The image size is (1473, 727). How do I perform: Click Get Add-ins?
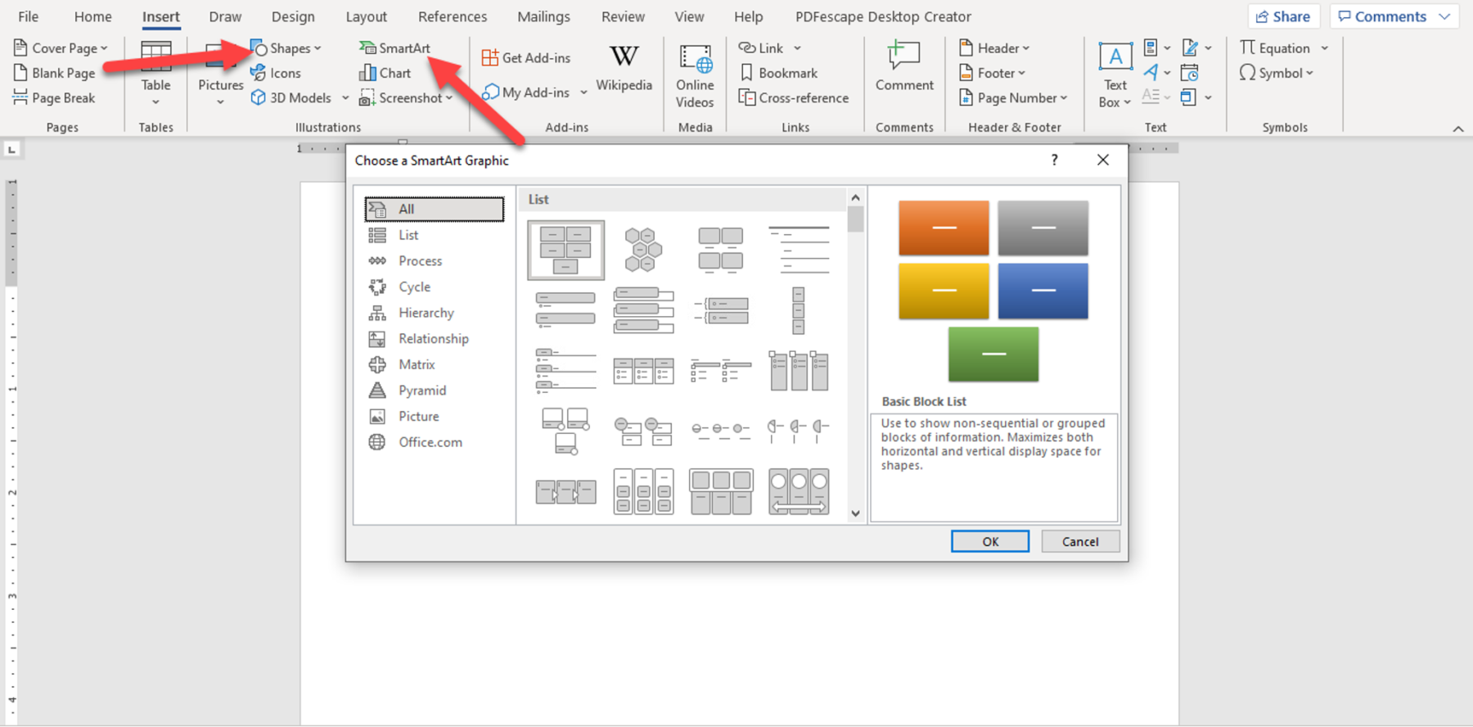pos(526,58)
